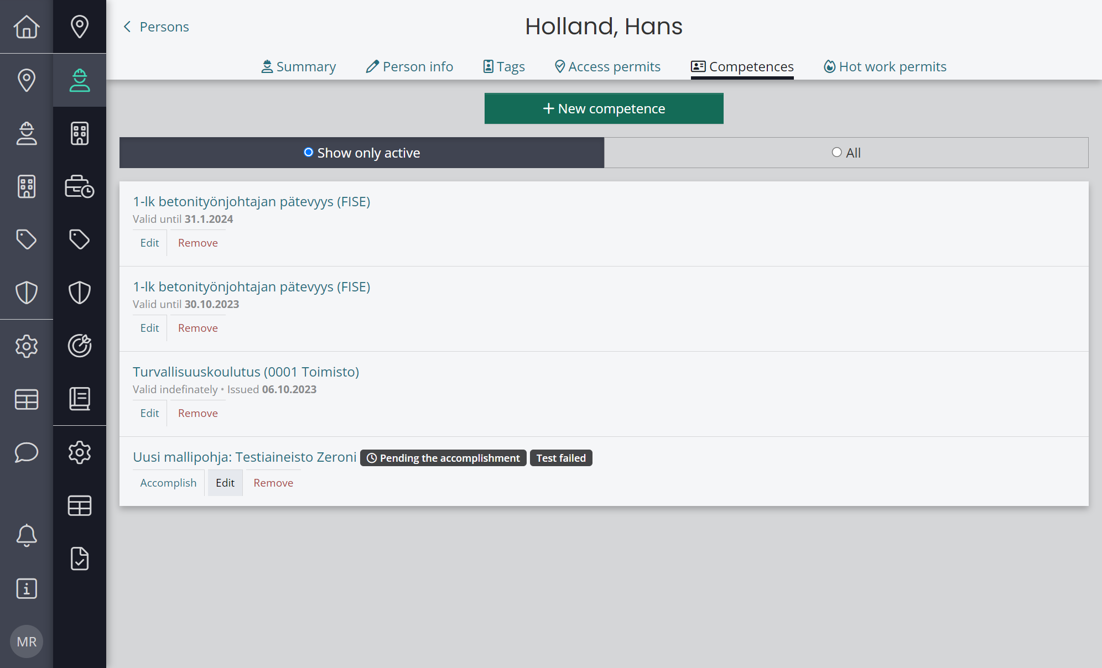This screenshot has width=1102, height=668.
Task: Click the map pin icon at top of the dark sidebar
Action: click(x=80, y=27)
